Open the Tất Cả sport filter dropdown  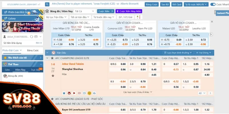click(84, 11)
